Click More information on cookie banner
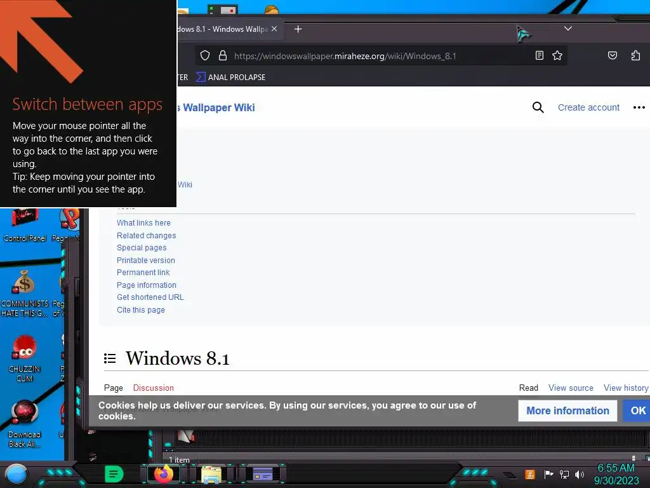 pyautogui.click(x=567, y=410)
